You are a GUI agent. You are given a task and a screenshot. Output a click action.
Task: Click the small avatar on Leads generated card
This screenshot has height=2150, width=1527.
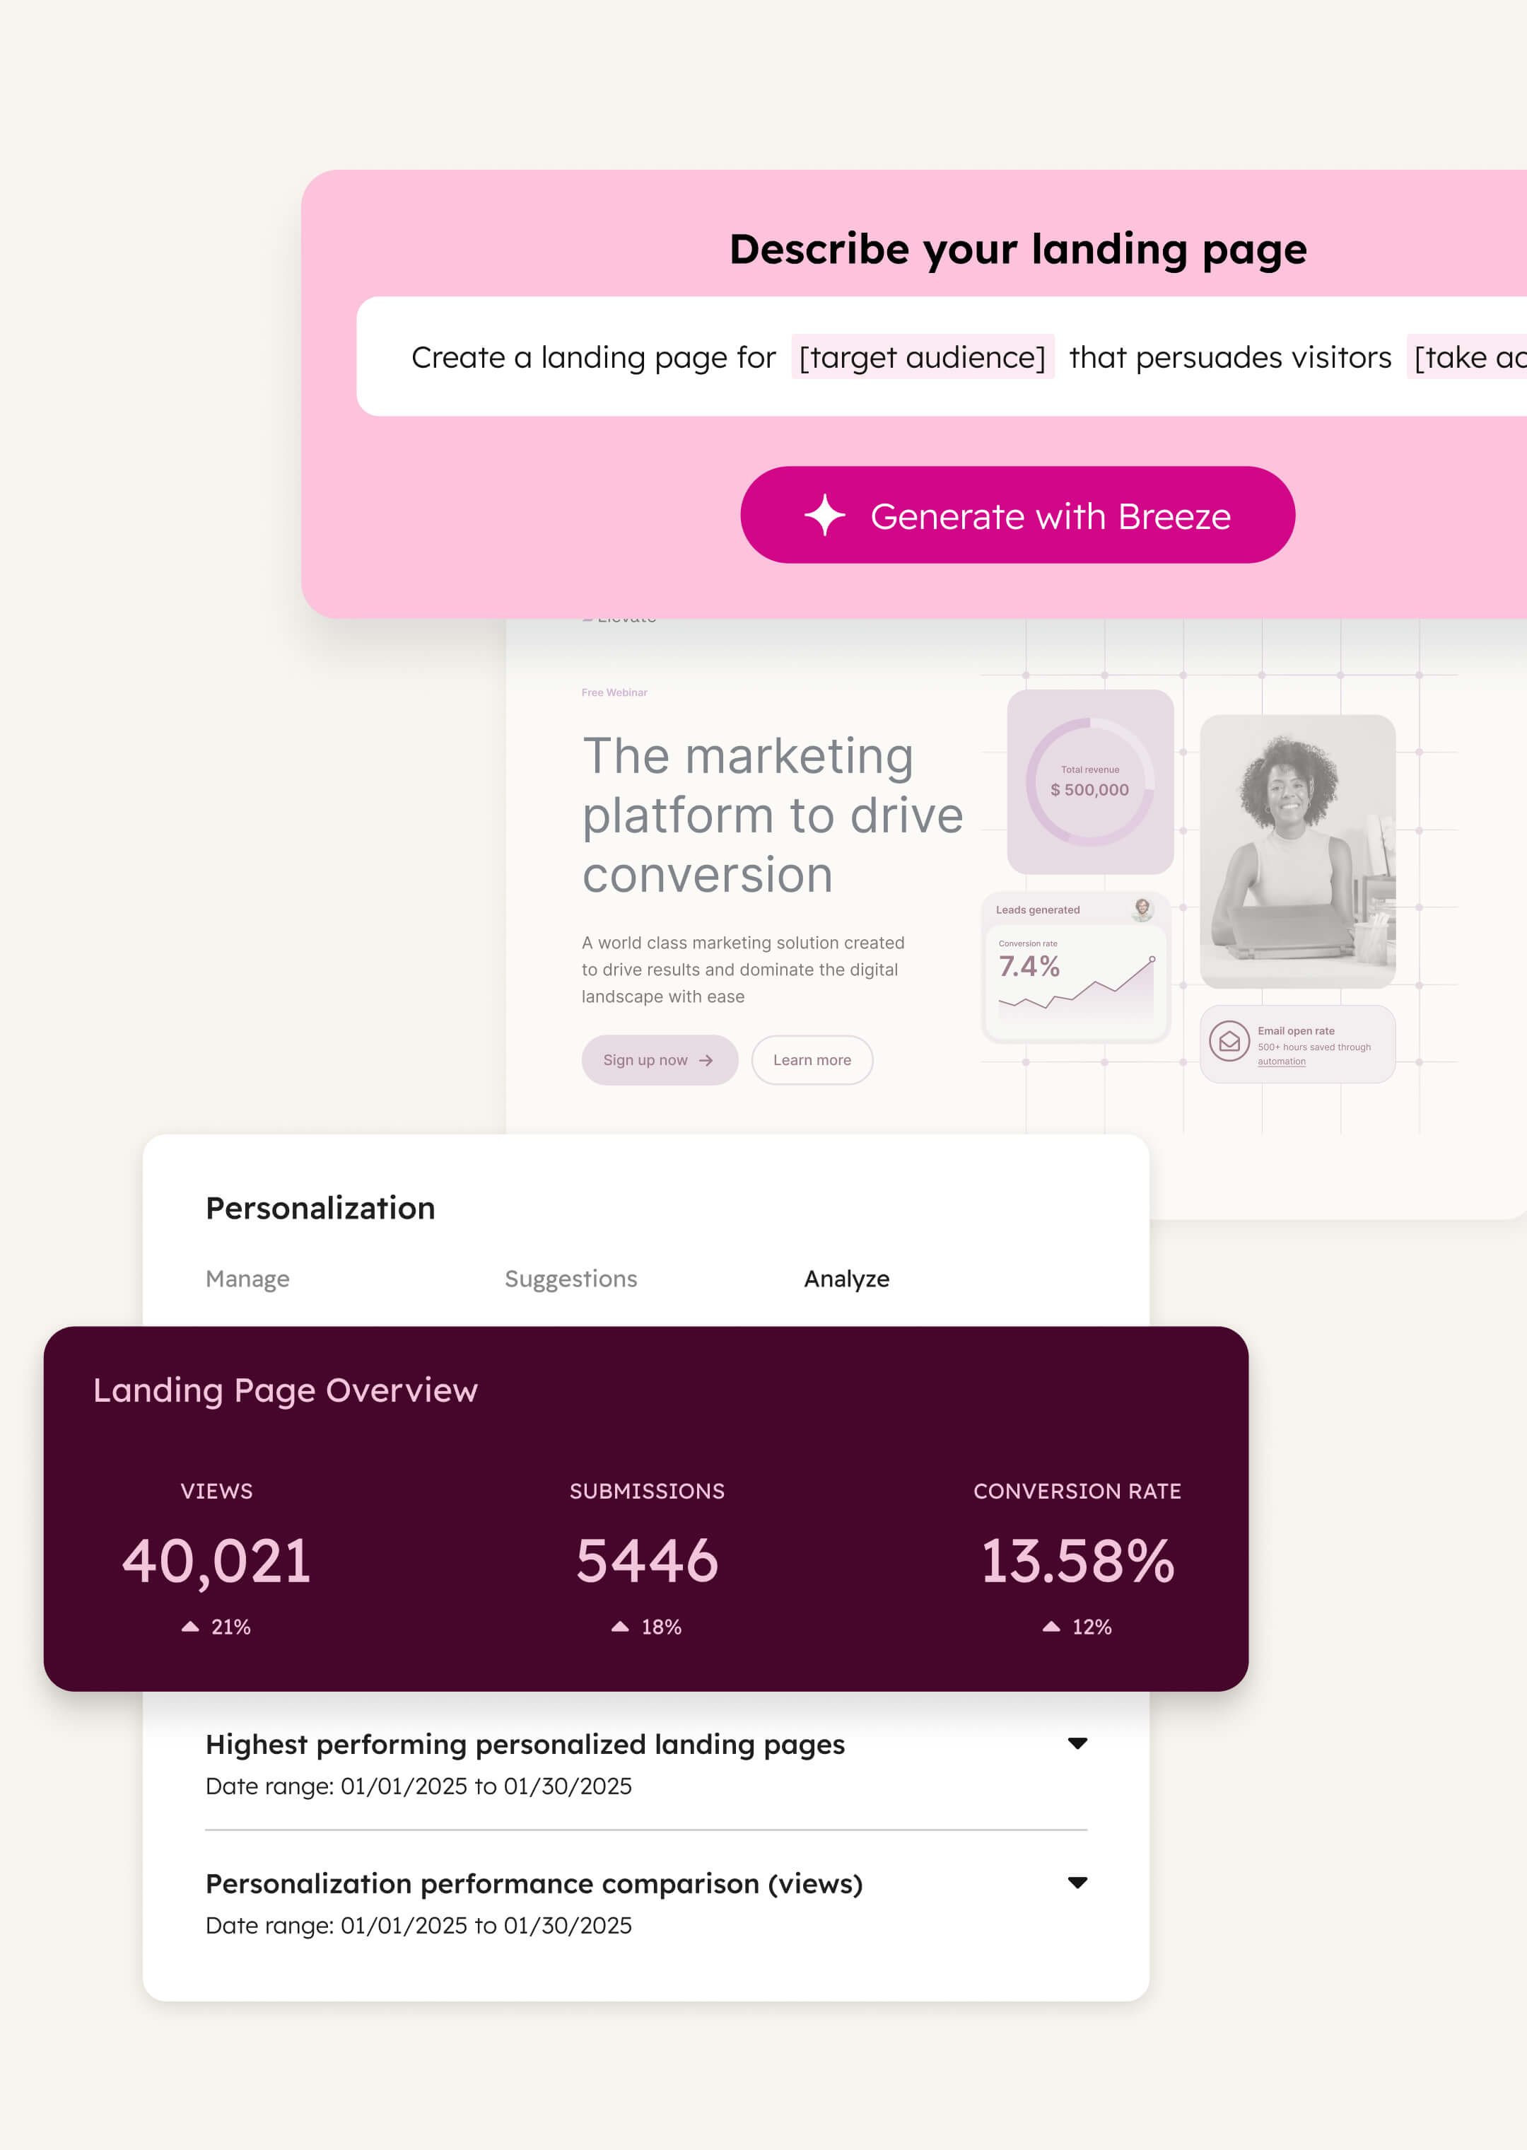point(1142,909)
